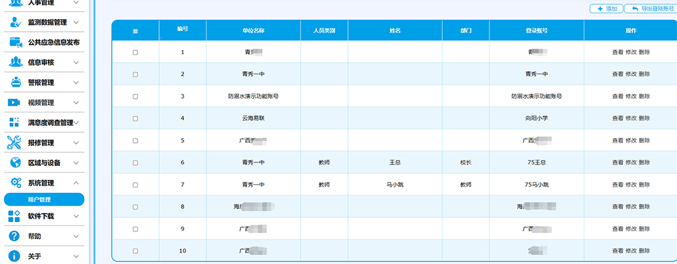Open the 用户管理 submenu item

(x=44, y=199)
